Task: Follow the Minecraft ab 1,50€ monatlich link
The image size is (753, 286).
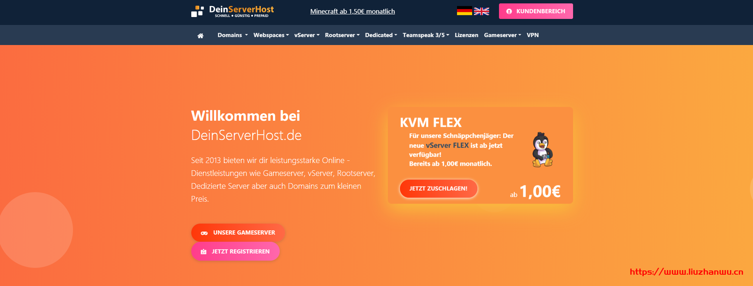Action: tap(352, 11)
